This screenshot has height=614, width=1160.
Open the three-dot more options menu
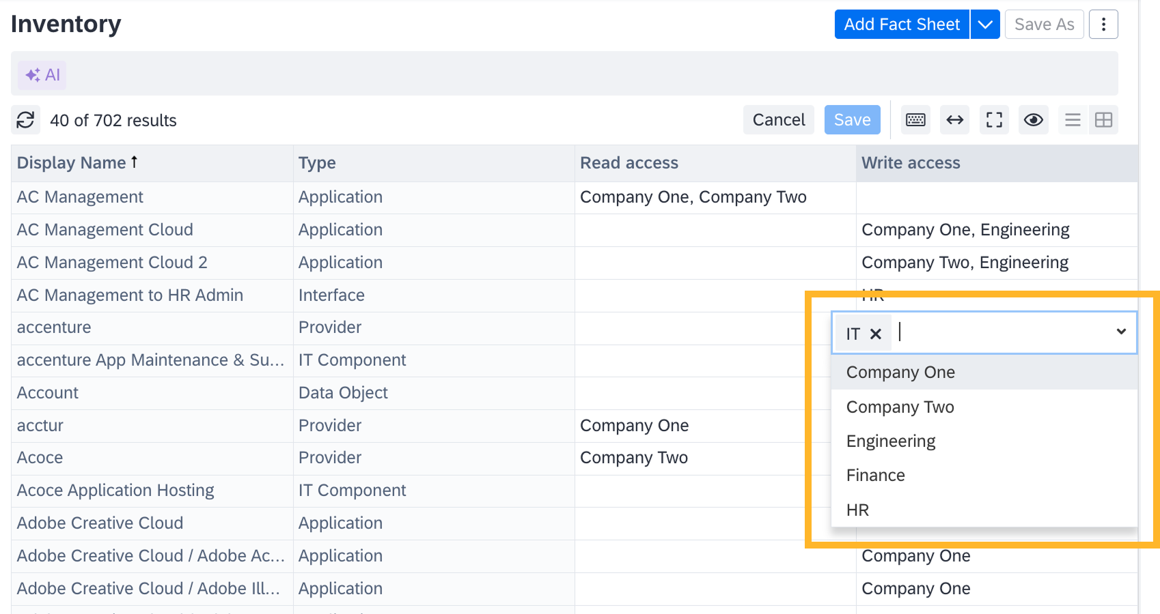coord(1103,25)
